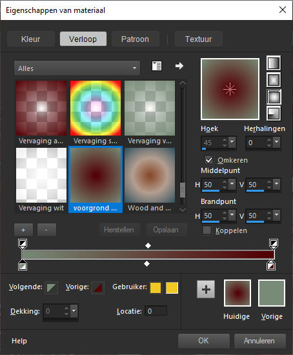Click the Locatie input field
Screen dimensions: 293x355
pyautogui.click(x=156, y=311)
